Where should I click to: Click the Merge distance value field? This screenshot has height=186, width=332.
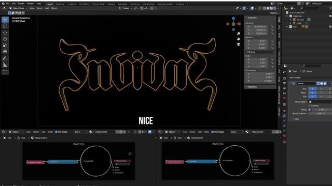(322, 110)
